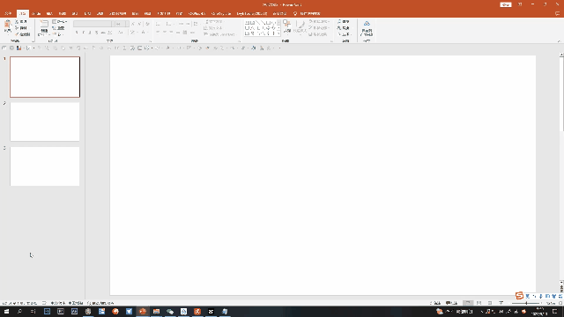Switch to Reading View in the status bar
The width and height of the screenshot is (564, 317).
pos(490,303)
